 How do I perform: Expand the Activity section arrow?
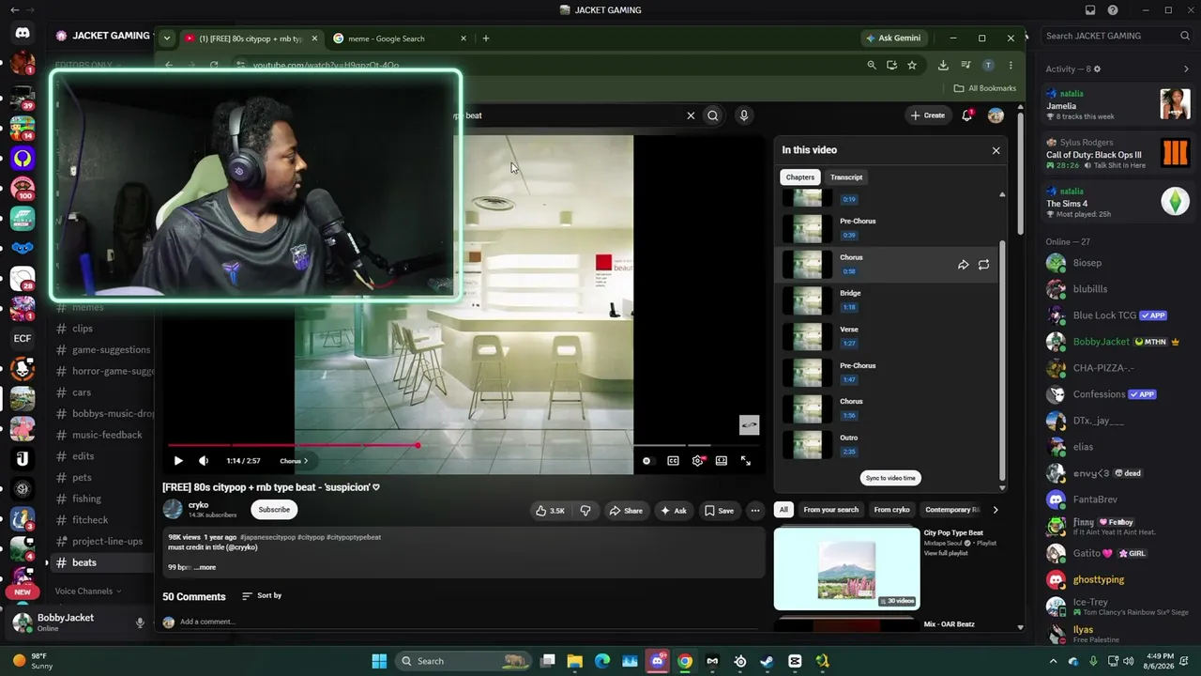(1187, 69)
